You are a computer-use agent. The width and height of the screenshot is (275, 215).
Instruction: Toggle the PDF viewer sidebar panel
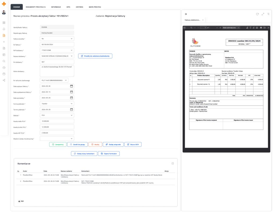(185, 27)
